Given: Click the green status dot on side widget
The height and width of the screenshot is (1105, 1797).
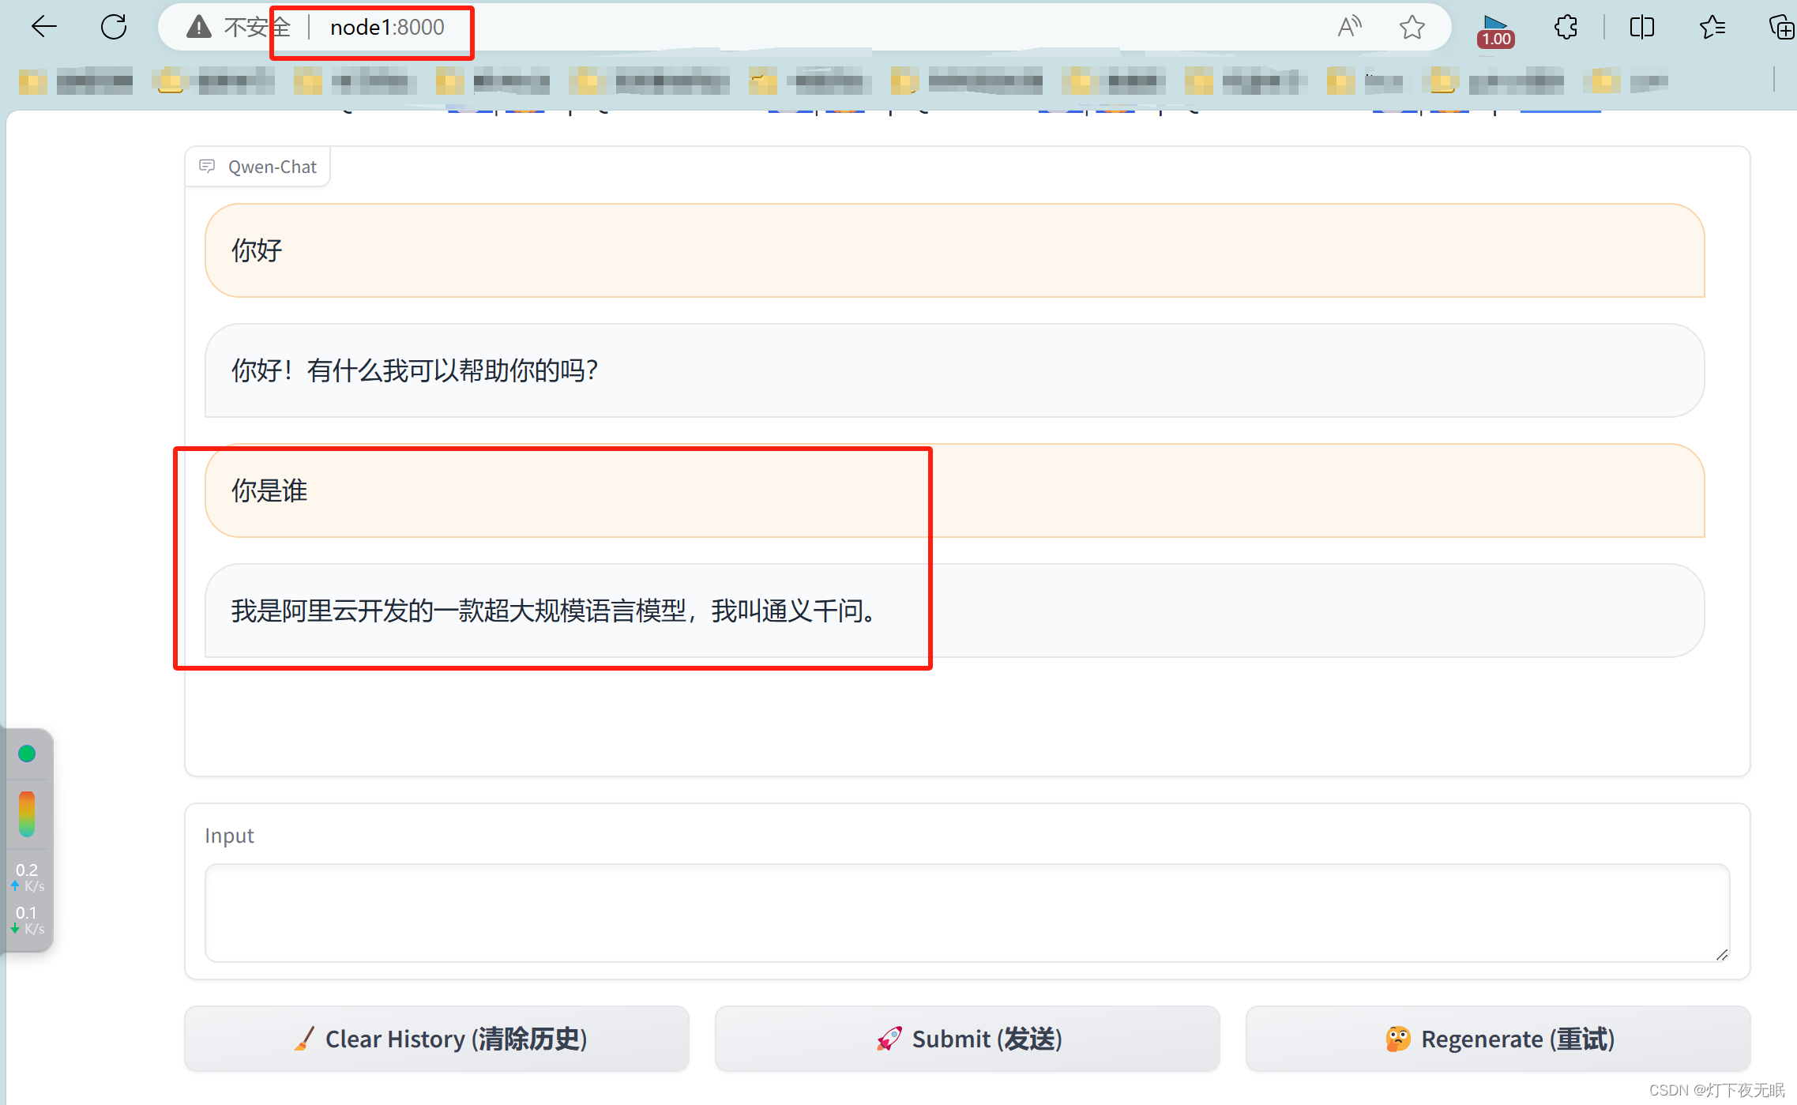Looking at the screenshot, I should coord(27,754).
